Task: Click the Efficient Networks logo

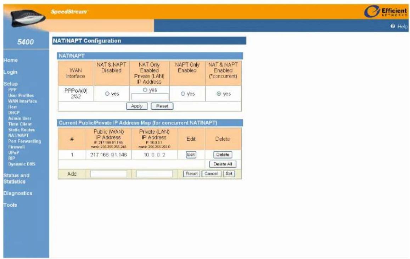Action: pos(386,11)
